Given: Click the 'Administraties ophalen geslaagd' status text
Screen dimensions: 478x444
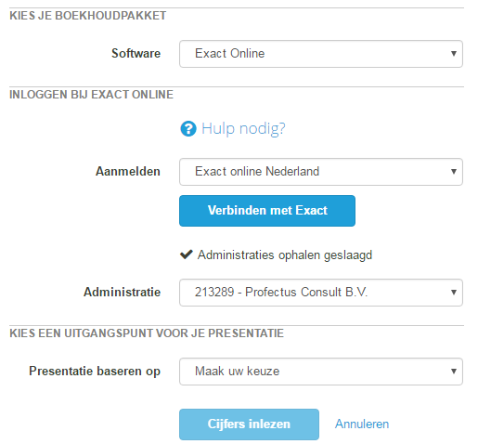Looking at the screenshot, I should [x=285, y=255].
